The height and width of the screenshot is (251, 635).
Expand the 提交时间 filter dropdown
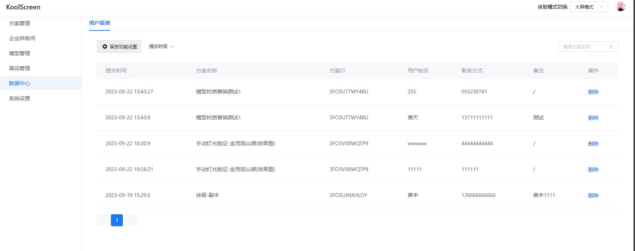[x=161, y=47]
